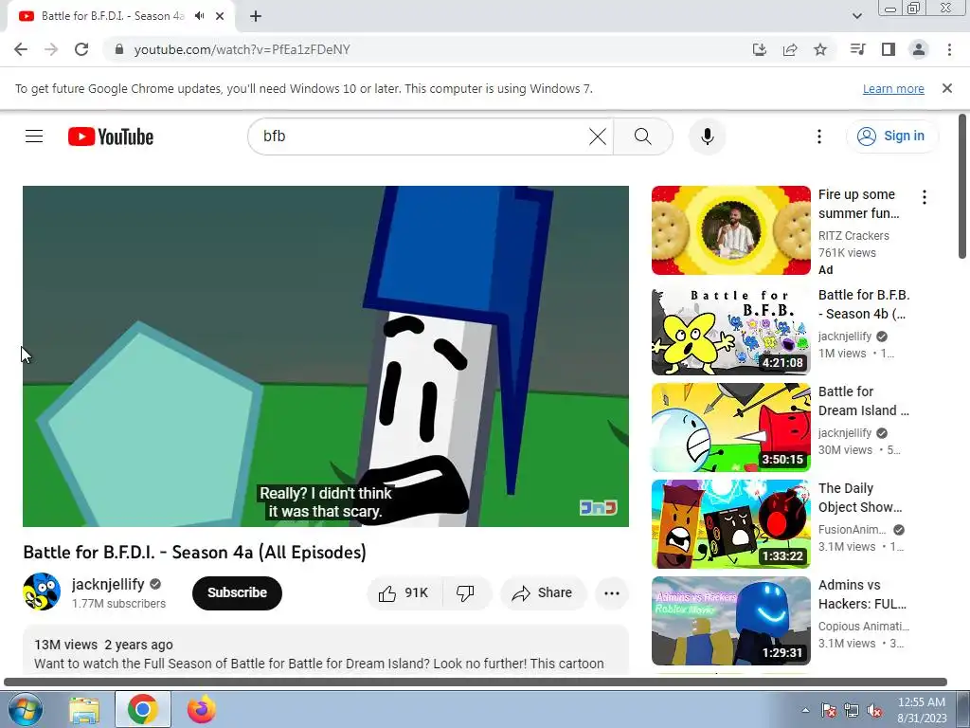This screenshot has width=970, height=728.
Task: Mute tab via speaker icon on tab
Action: click(199, 16)
